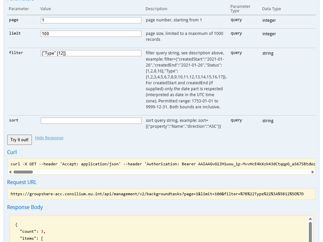Select the Curl command text area
Viewport: 323px width, 242px height.
point(161,164)
